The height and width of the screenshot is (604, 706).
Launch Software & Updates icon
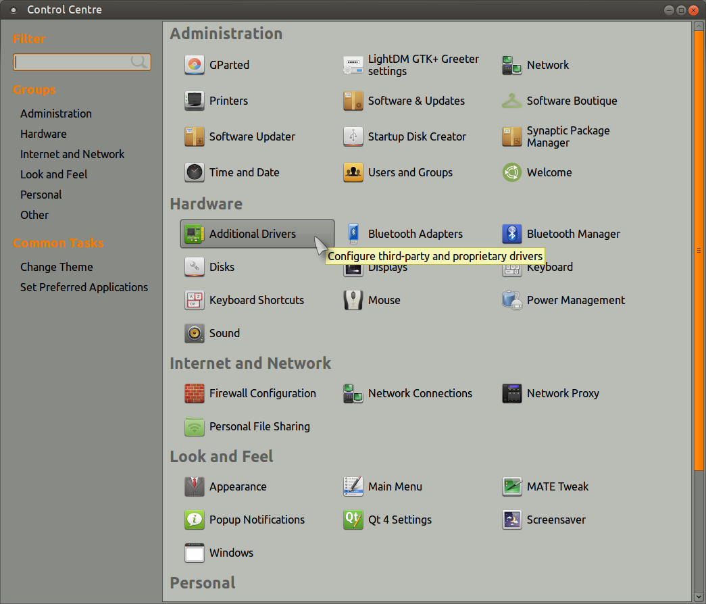[x=353, y=101]
